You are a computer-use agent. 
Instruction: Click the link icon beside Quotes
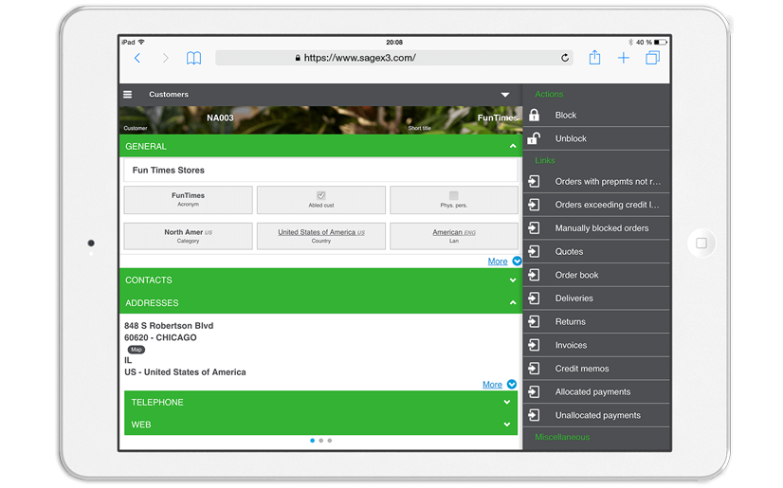pyautogui.click(x=534, y=251)
